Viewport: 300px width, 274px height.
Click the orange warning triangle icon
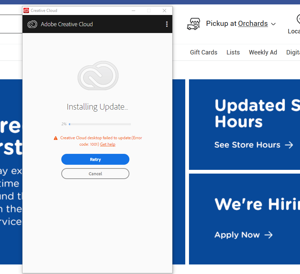[56, 138]
